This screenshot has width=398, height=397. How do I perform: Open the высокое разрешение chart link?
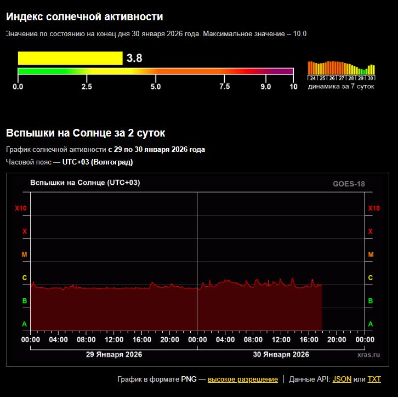point(242,379)
